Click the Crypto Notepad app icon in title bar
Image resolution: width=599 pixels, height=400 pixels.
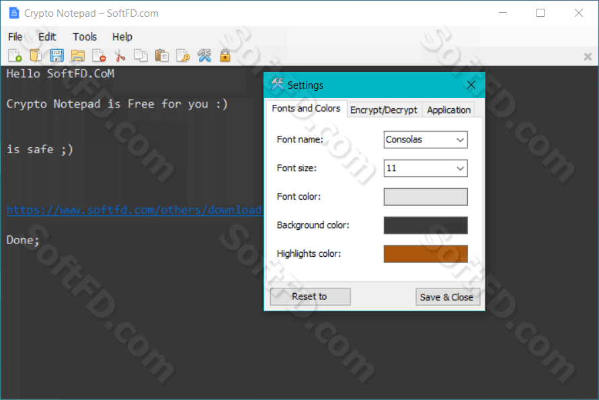(x=14, y=13)
